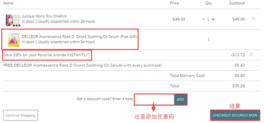The image size is (264, 123).
Task: Open DECLÉOR Aromessence Rose D'Orient serum link
Action: point(79,37)
